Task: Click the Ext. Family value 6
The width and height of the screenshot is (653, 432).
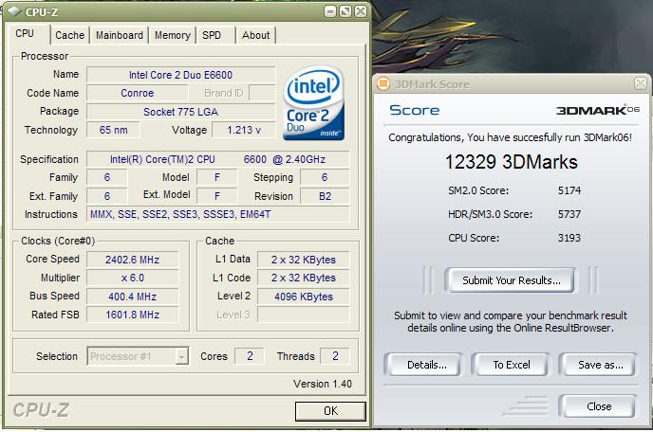Action: click(x=107, y=196)
